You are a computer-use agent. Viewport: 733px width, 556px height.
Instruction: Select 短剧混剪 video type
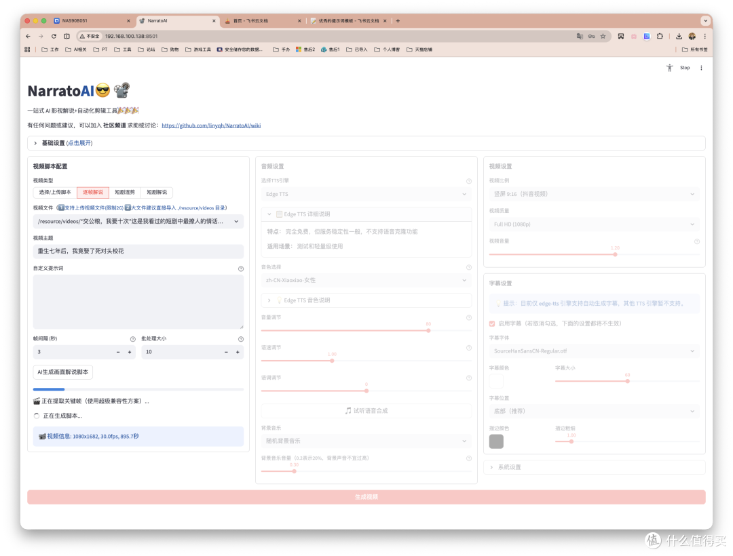[125, 193]
